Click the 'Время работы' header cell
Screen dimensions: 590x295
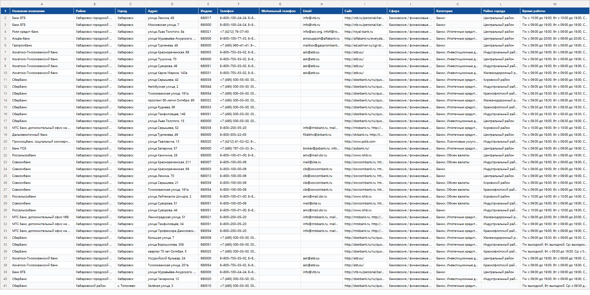tap(555, 11)
